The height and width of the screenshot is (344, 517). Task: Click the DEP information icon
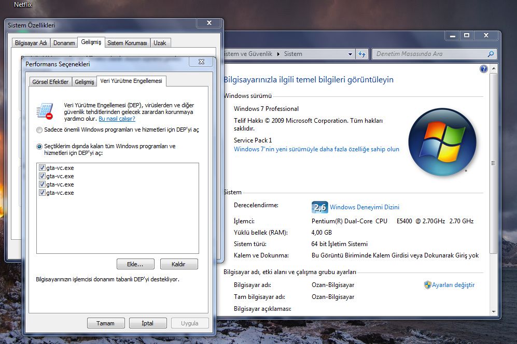[45, 111]
